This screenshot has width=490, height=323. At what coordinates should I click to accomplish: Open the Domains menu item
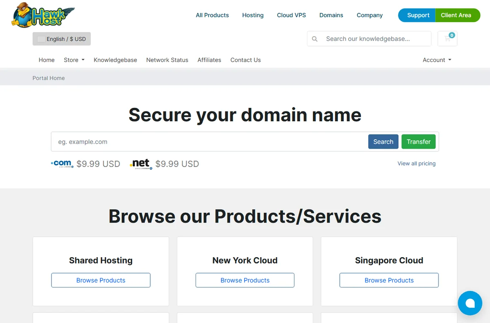[x=331, y=15]
